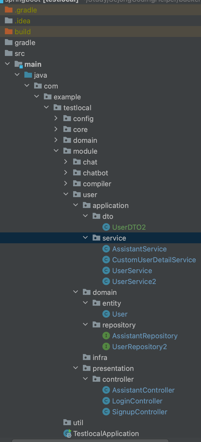The width and height of the screenshot is (201, 442).
Task: Click the TestlocalApplication run icon
Action: tap(67, 433)
